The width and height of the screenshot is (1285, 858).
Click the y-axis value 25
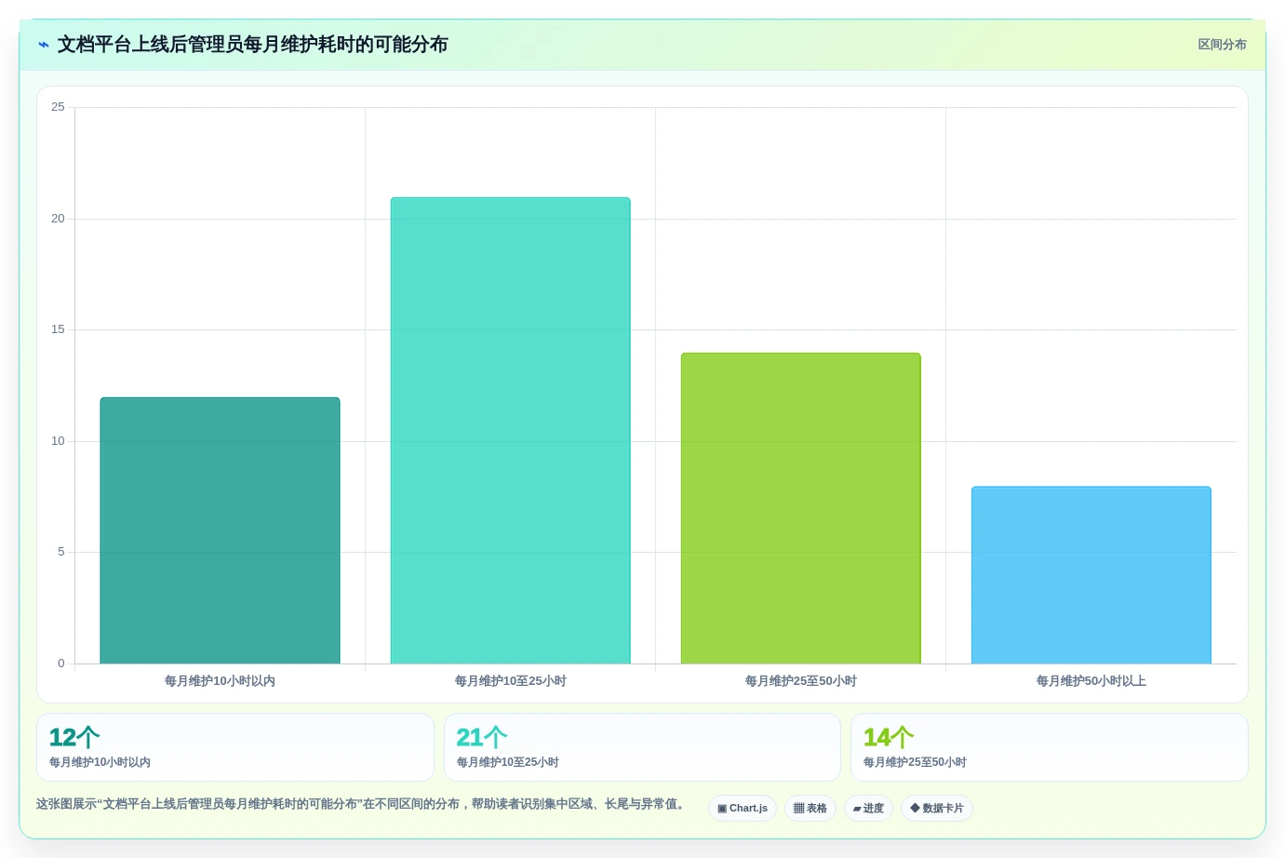tap(58, 107)
